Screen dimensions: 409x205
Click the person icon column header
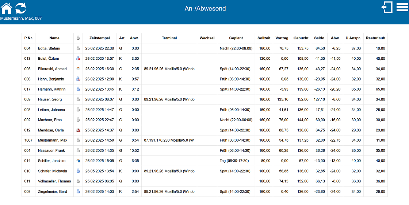(x=78, y=38)
